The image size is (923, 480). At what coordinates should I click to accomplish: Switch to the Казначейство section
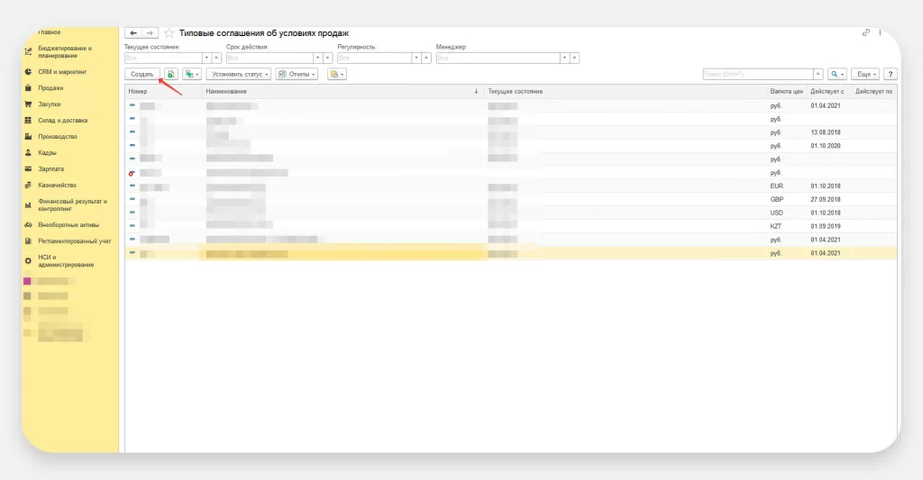coord(57,185)
